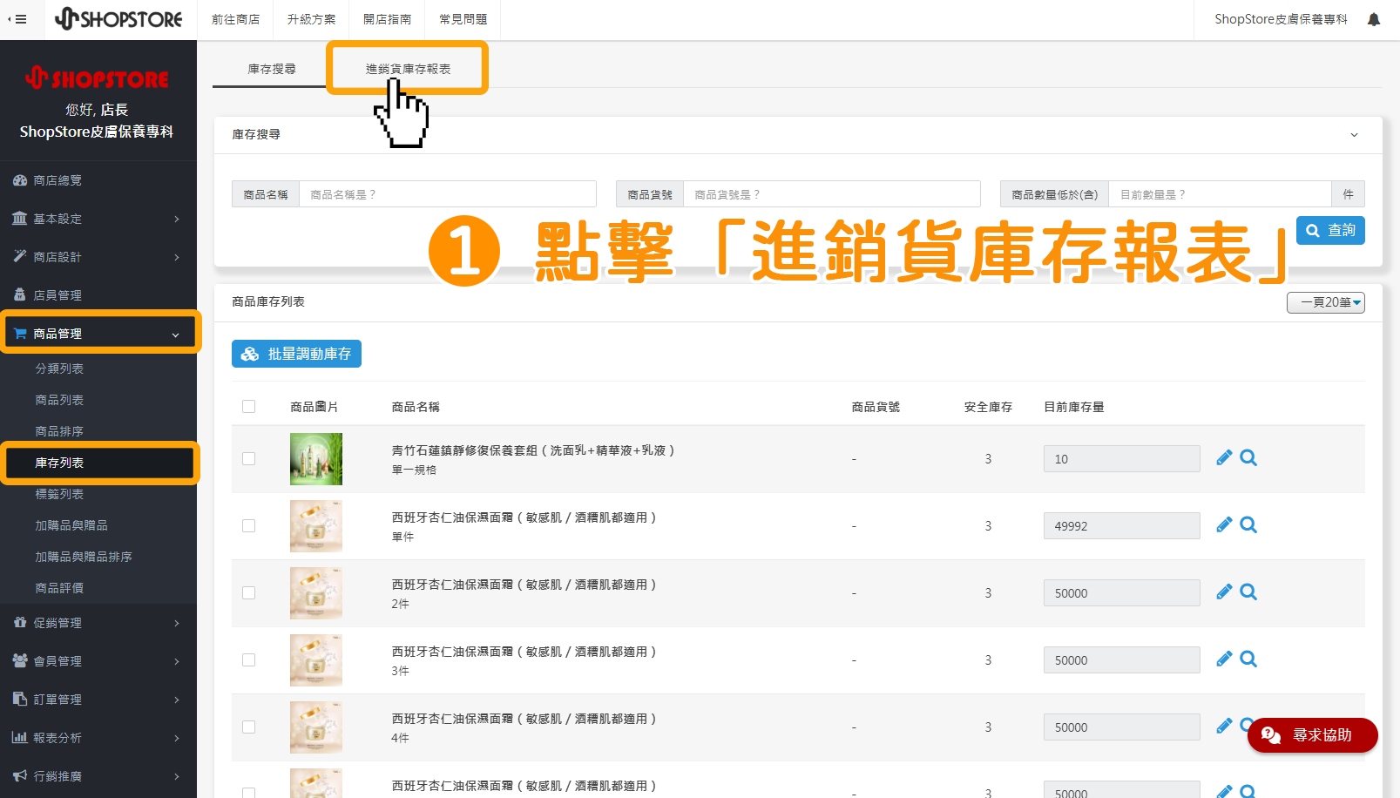
Task: Focus the 商品名稱 search field
Action: coord(448,194)
